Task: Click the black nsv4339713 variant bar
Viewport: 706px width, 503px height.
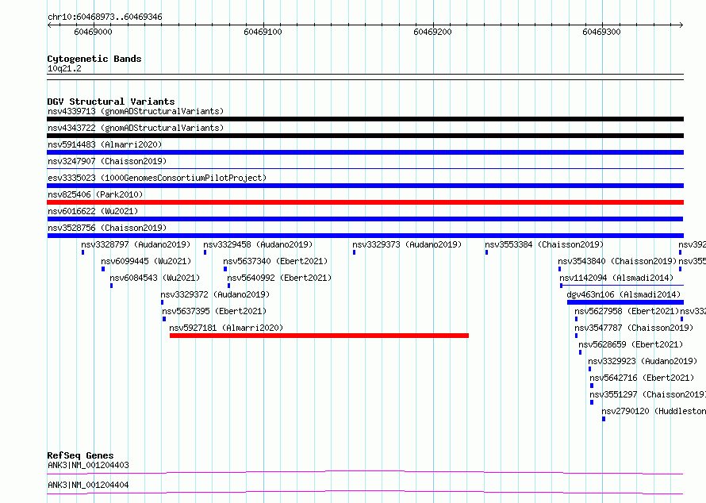Action: (x=365, y=119)
